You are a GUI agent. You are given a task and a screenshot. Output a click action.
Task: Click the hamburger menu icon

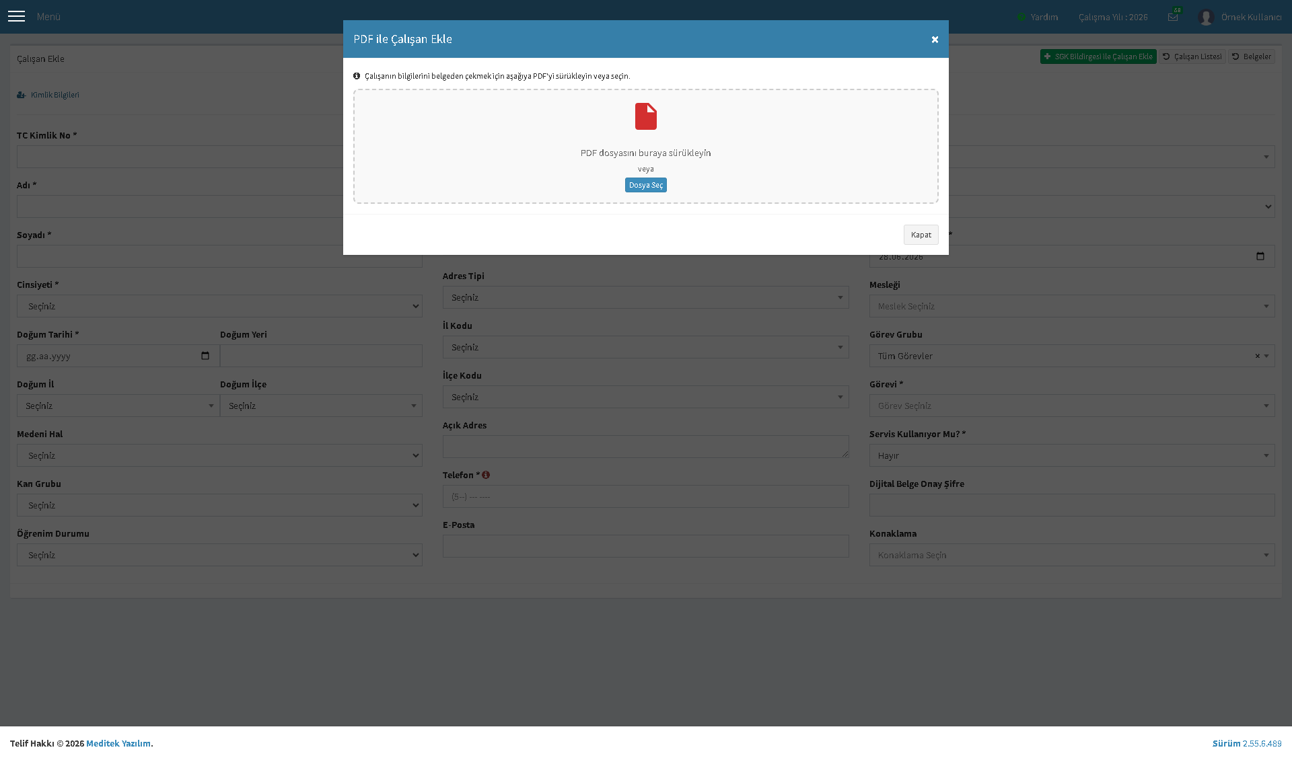pyautogui.click(x=16, y=16)
